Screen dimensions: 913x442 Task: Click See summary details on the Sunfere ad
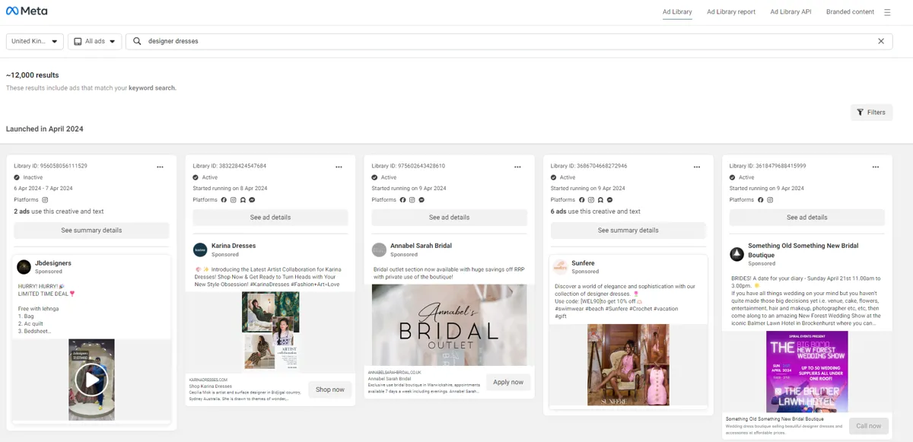(628, 231)
